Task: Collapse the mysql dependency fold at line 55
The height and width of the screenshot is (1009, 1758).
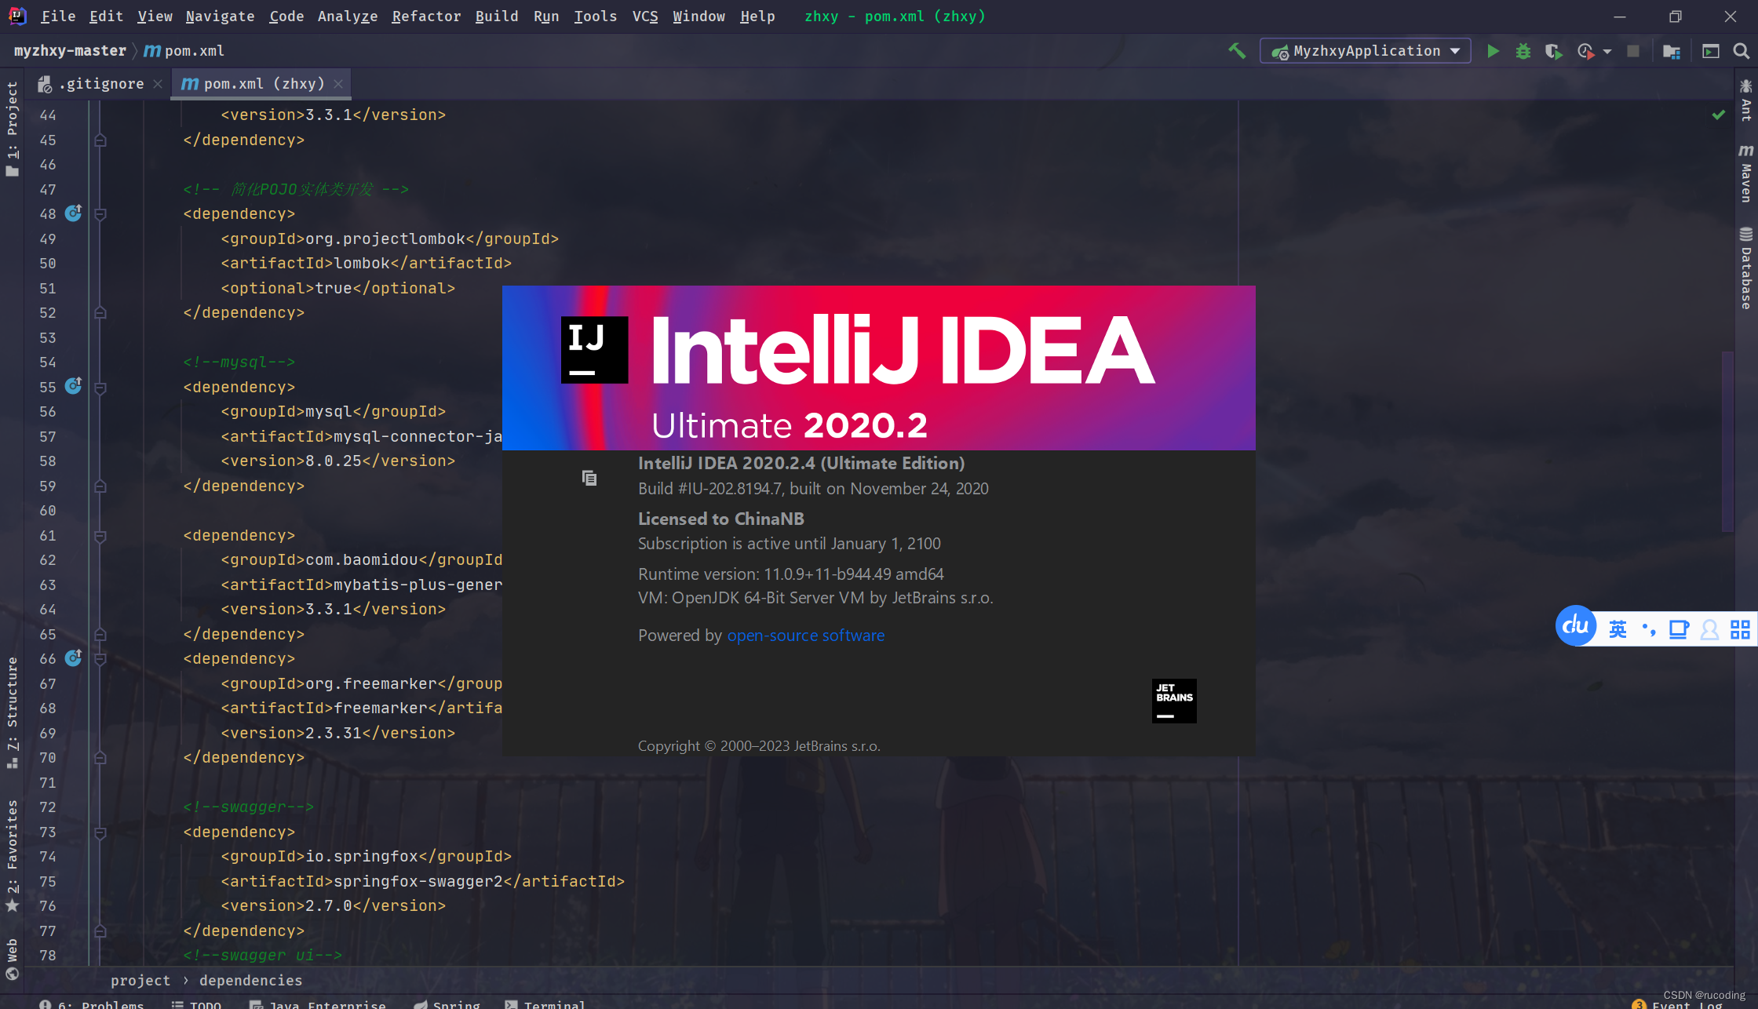Action: 100,388
